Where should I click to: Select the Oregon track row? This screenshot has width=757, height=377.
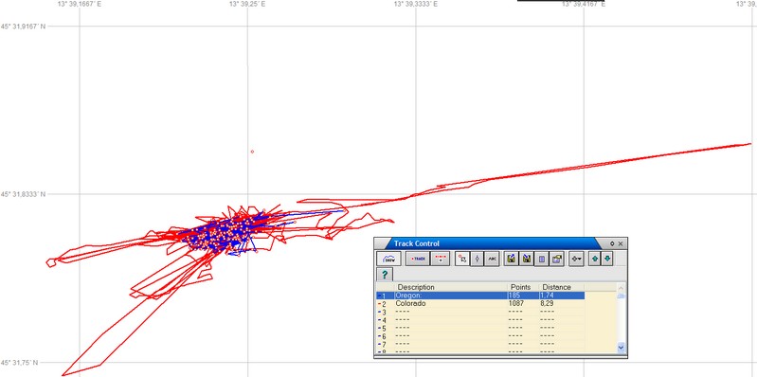click(x=480, y=295)
